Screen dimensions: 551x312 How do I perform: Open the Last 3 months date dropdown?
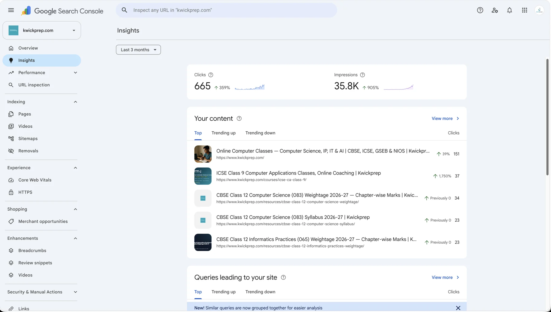point(138,50)
